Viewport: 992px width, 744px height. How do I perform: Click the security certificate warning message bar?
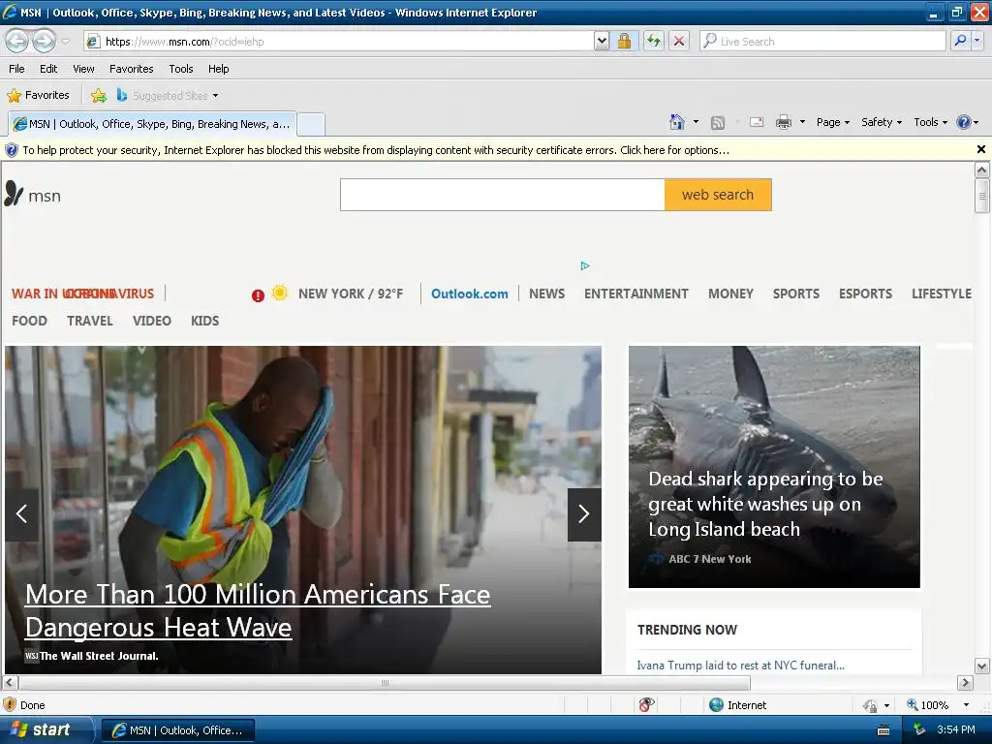[x=376, y=150]
